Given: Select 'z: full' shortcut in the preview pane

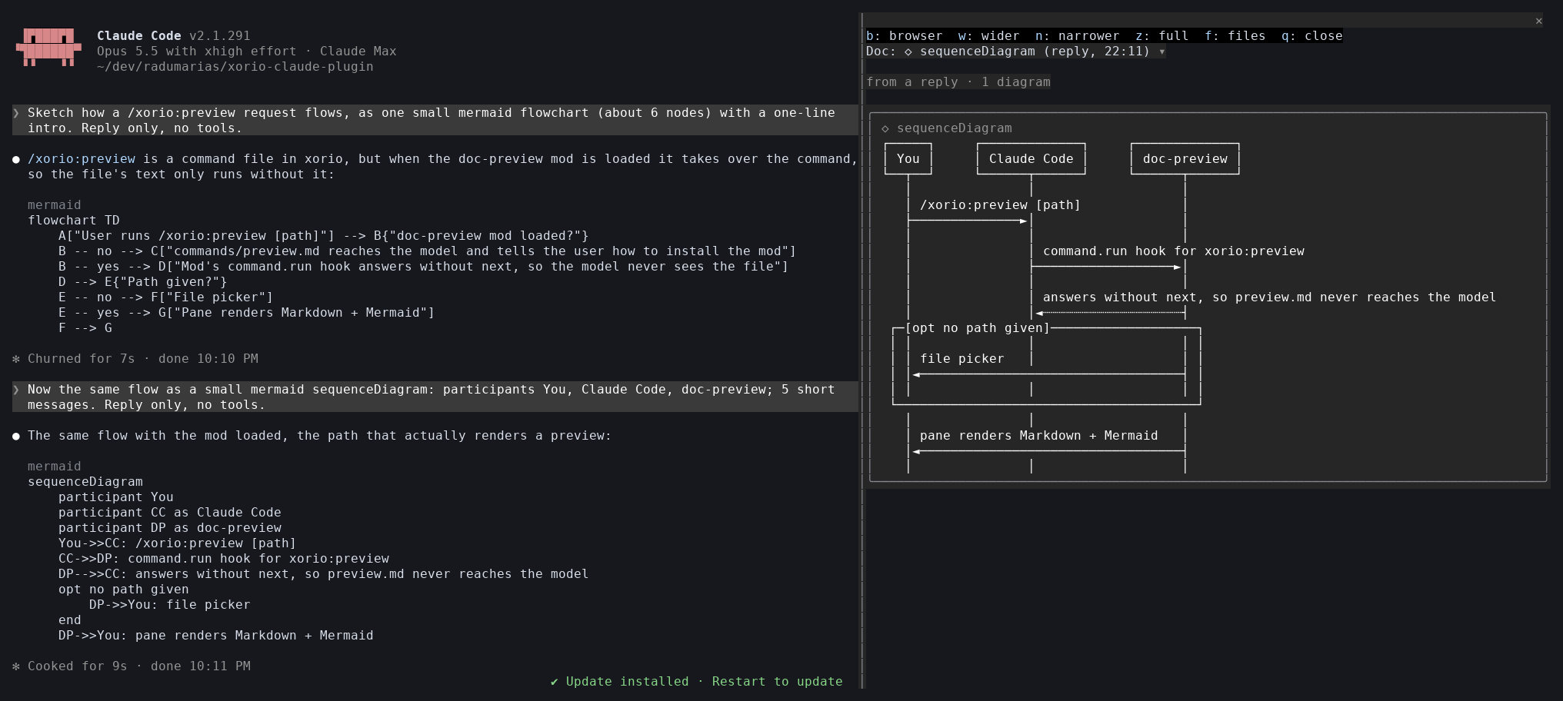Looking at the screenshot, I should click(1161, 36).
